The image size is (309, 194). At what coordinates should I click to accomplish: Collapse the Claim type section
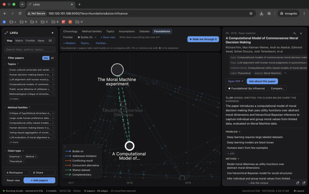(5, 151)
